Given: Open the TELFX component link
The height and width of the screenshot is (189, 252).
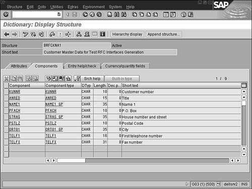Looking at the screenshot, I should 15,142.
